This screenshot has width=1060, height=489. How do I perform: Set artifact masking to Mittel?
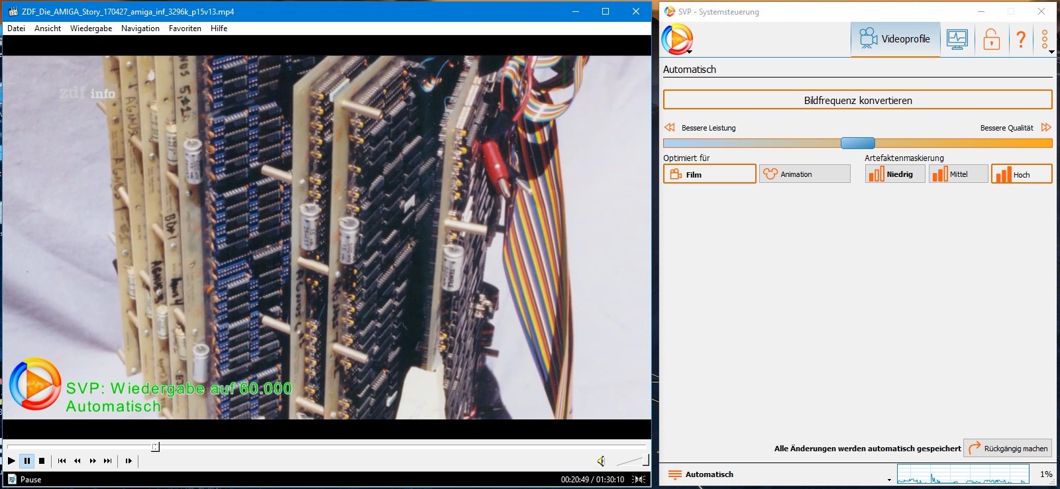point(958,174)
